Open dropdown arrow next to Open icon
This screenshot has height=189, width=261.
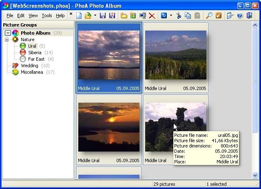pos(95,15)
